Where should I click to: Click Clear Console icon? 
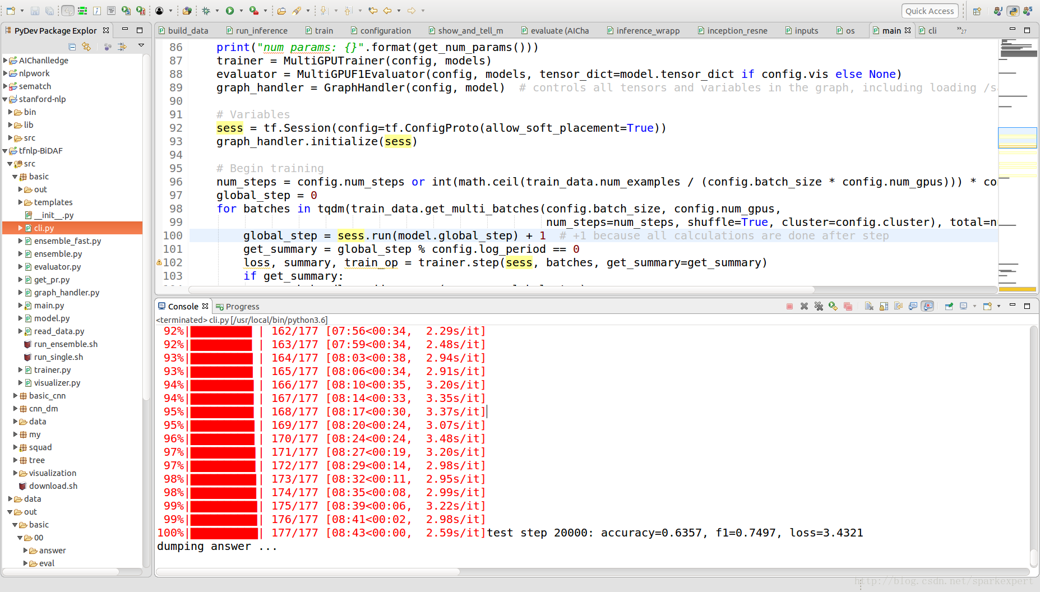(868, 306)
